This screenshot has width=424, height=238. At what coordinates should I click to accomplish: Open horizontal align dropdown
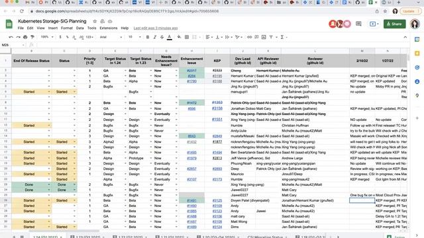click(209, 37)
